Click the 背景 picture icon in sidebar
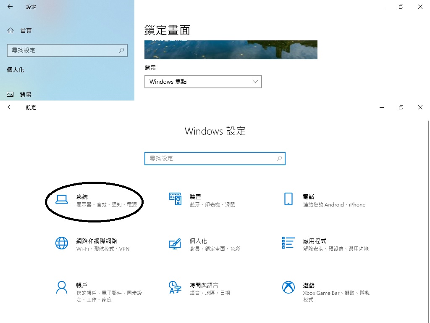430x323 pixels. (x=10, y=95)
